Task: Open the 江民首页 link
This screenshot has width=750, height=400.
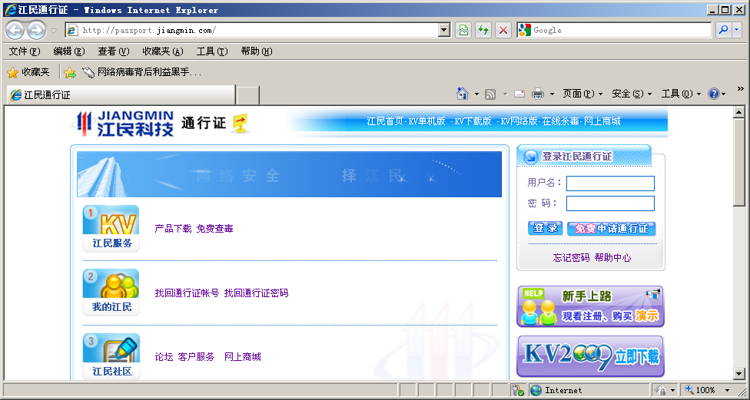Action: pos(385,121)
